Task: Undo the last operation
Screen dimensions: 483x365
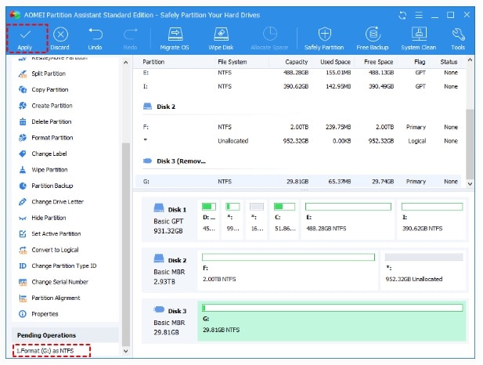Action: [x=95, y=39]
